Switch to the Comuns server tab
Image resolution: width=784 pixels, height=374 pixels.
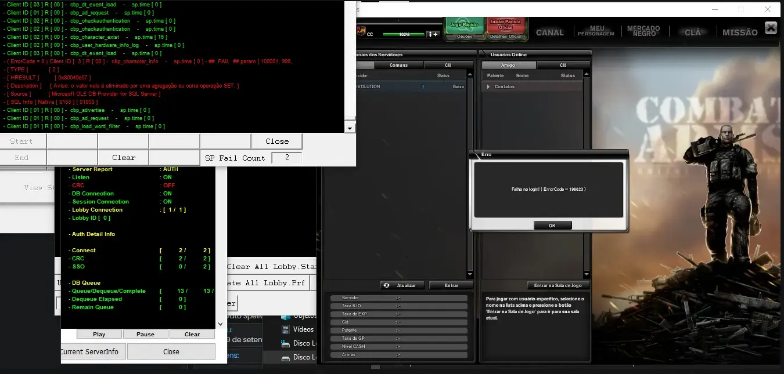click(x=398, y=65)
